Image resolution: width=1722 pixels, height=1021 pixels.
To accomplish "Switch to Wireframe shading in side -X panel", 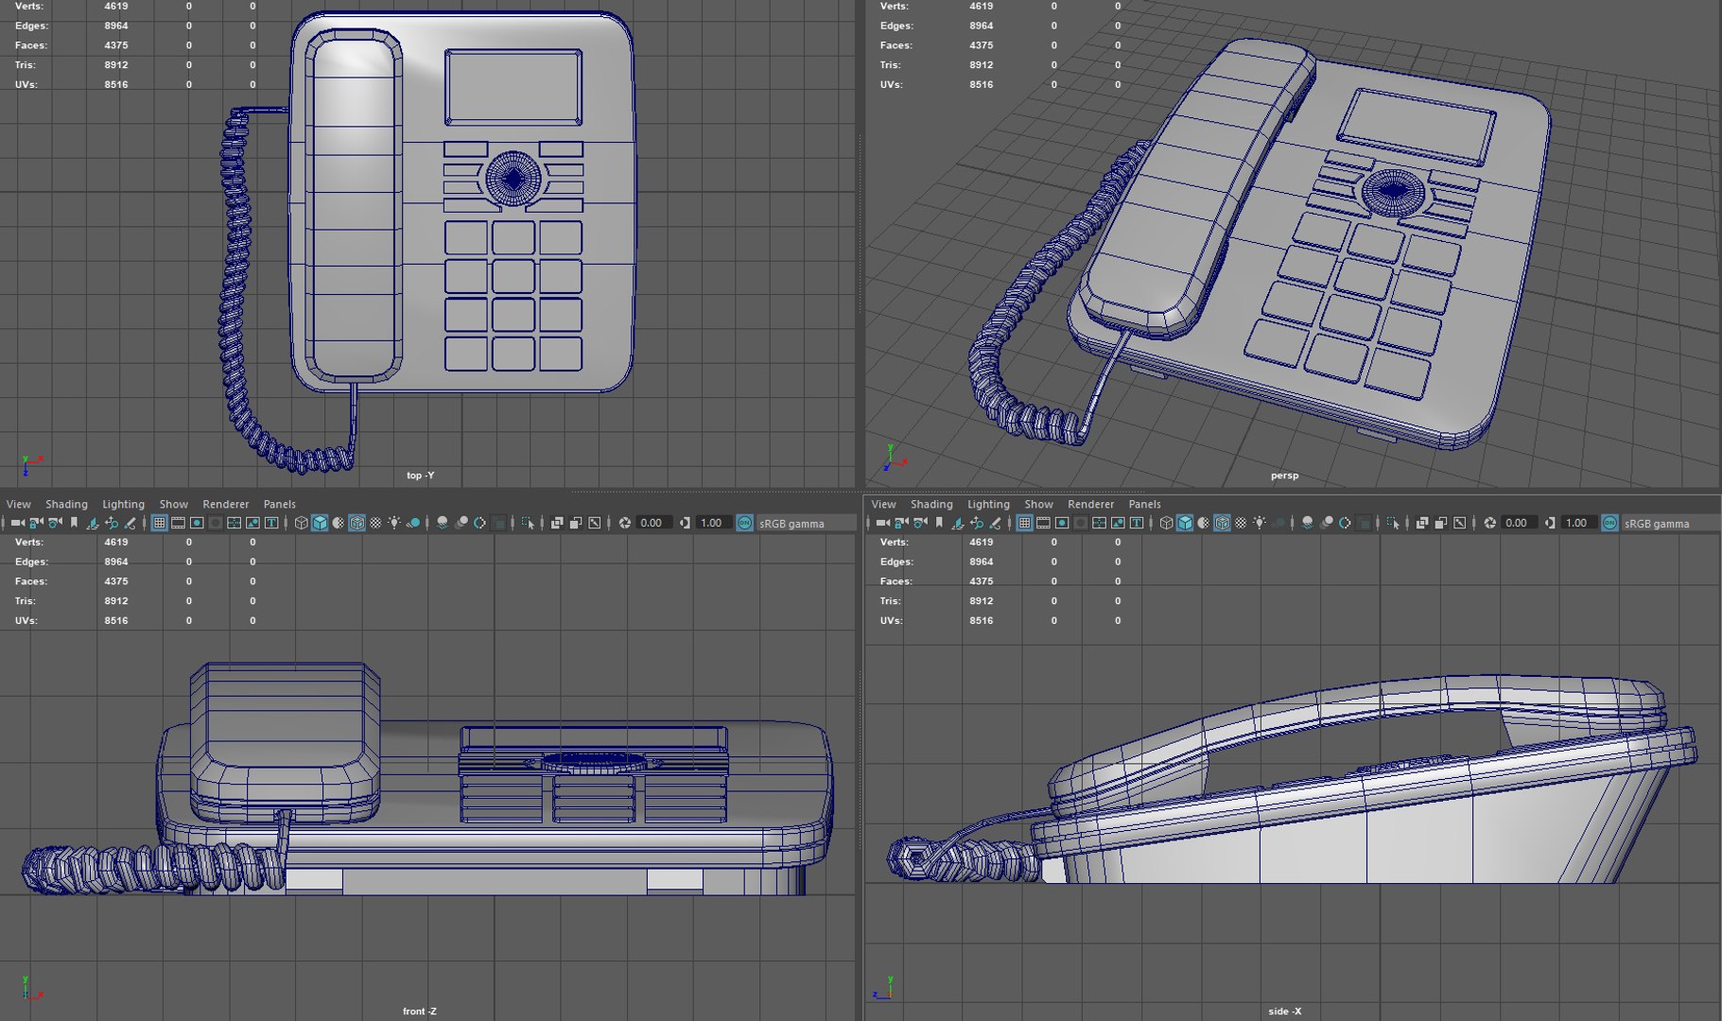I will pyautogui.click(x=1166, y=523).
